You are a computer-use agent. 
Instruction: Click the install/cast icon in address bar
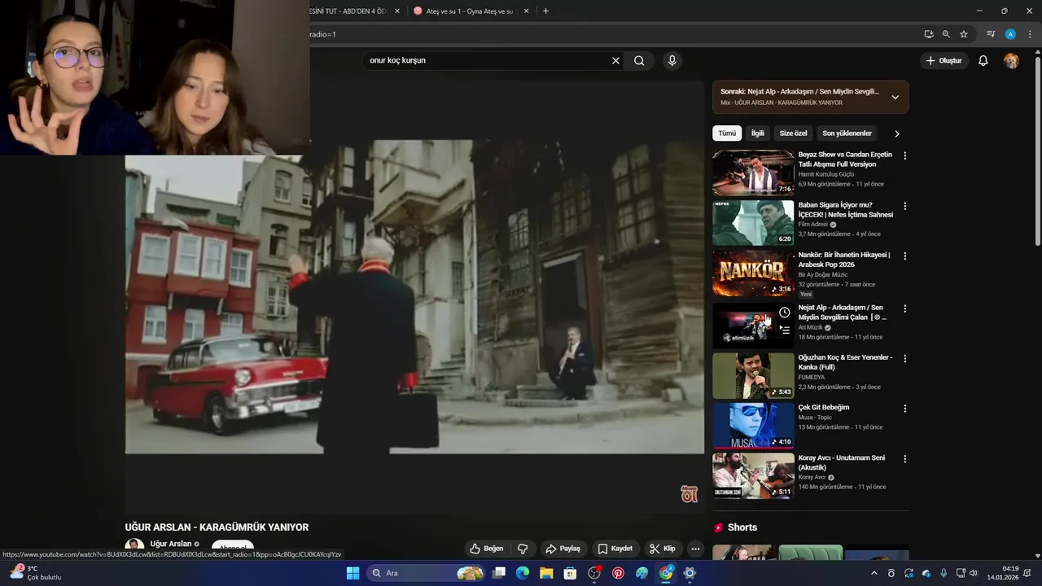[x=928, y=34]
